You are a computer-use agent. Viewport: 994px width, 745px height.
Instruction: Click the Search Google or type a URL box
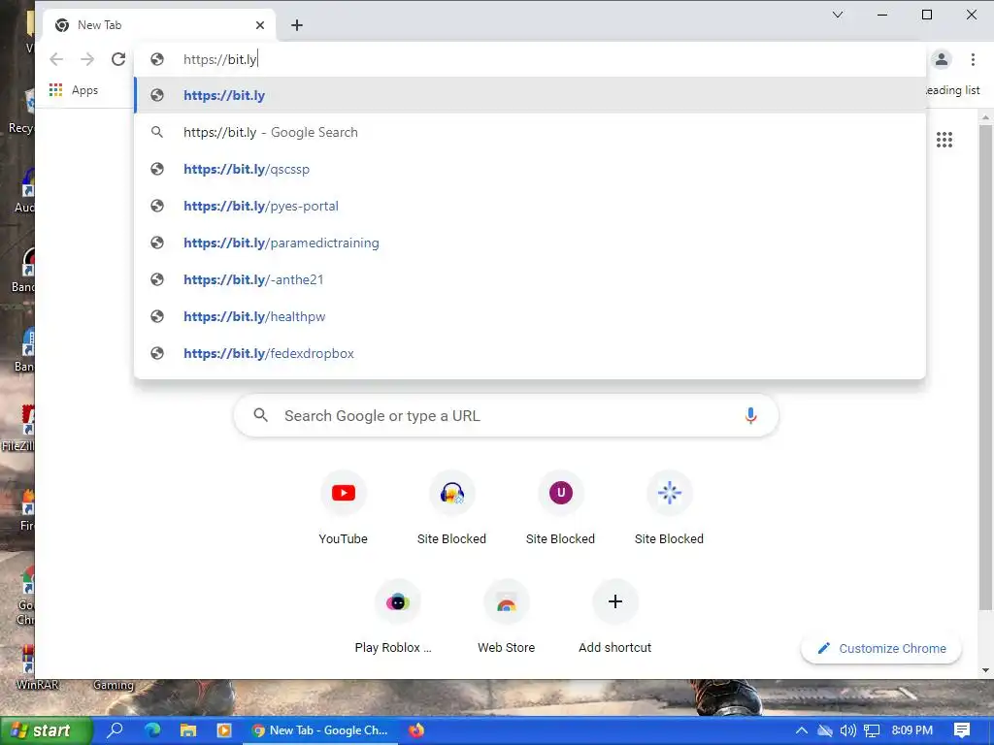506,415
